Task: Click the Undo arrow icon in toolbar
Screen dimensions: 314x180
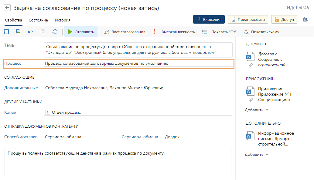Action: point(31,32)
